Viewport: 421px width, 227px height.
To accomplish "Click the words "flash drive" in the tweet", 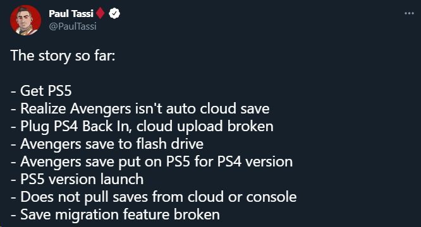I will pos(169,144).
